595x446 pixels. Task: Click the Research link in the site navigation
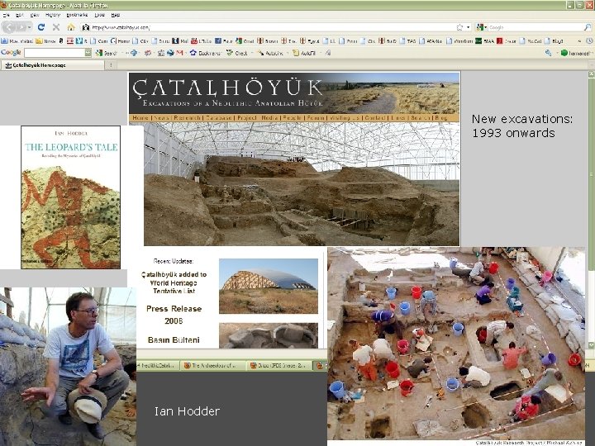pyautogui.click(x=187, y=118)
